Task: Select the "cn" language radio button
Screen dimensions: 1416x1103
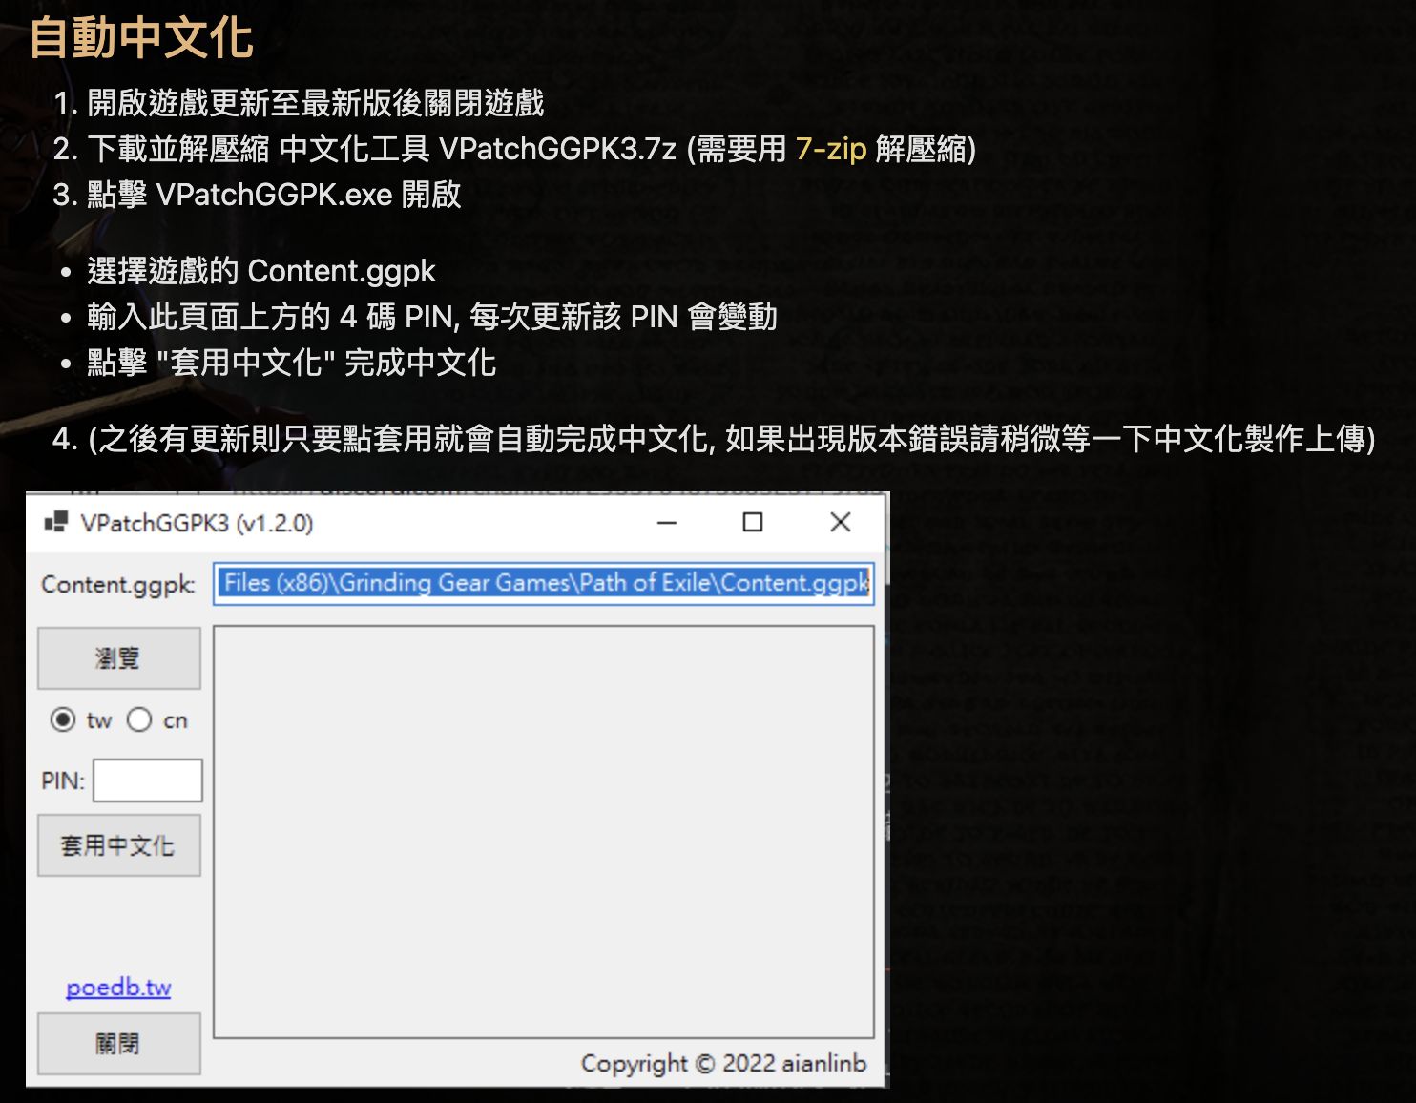Action: pyautogui.click(x=139, y=721)
